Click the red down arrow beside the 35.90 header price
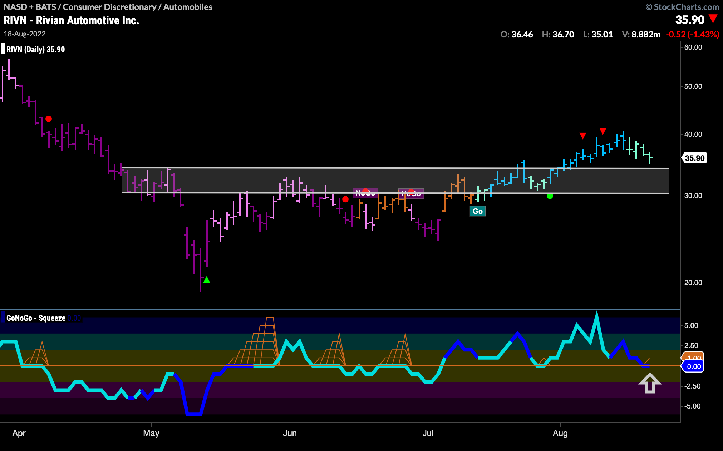Screen dimensions: 723x451 (x=713, y=19)
